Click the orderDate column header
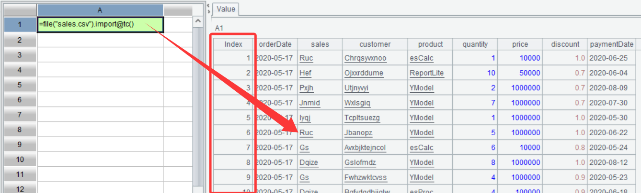641x193 pixels. (275, 44)
